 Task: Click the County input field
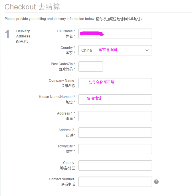[115, 165]
